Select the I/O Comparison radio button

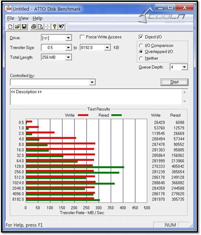point(141,46)
